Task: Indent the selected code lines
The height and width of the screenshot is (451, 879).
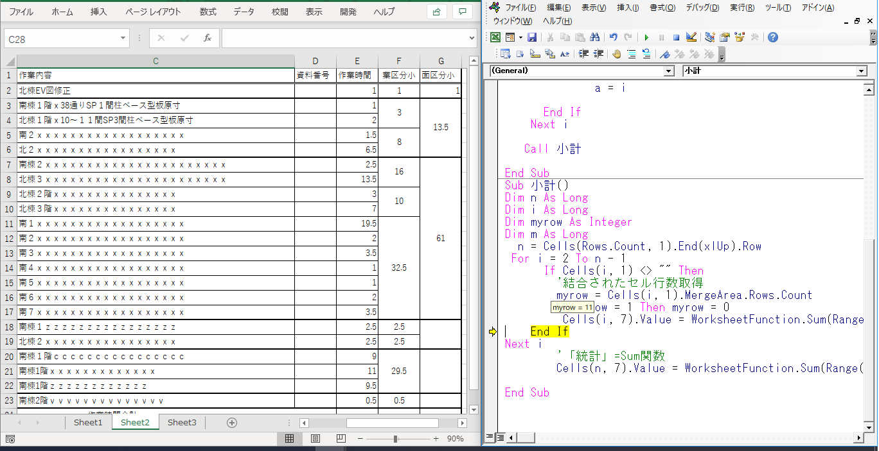Action: tap(583, 54)
